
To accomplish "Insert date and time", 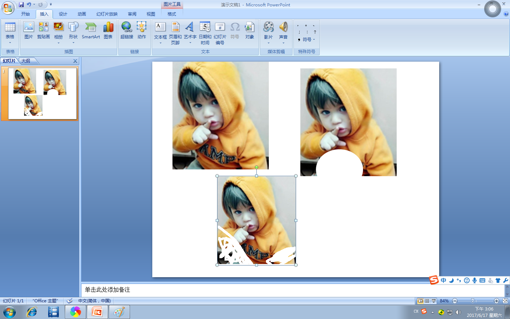I will pyautogui.click(x=205, y=33).
